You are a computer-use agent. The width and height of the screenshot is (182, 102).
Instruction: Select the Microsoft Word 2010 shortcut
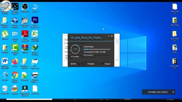coord(5,63)
